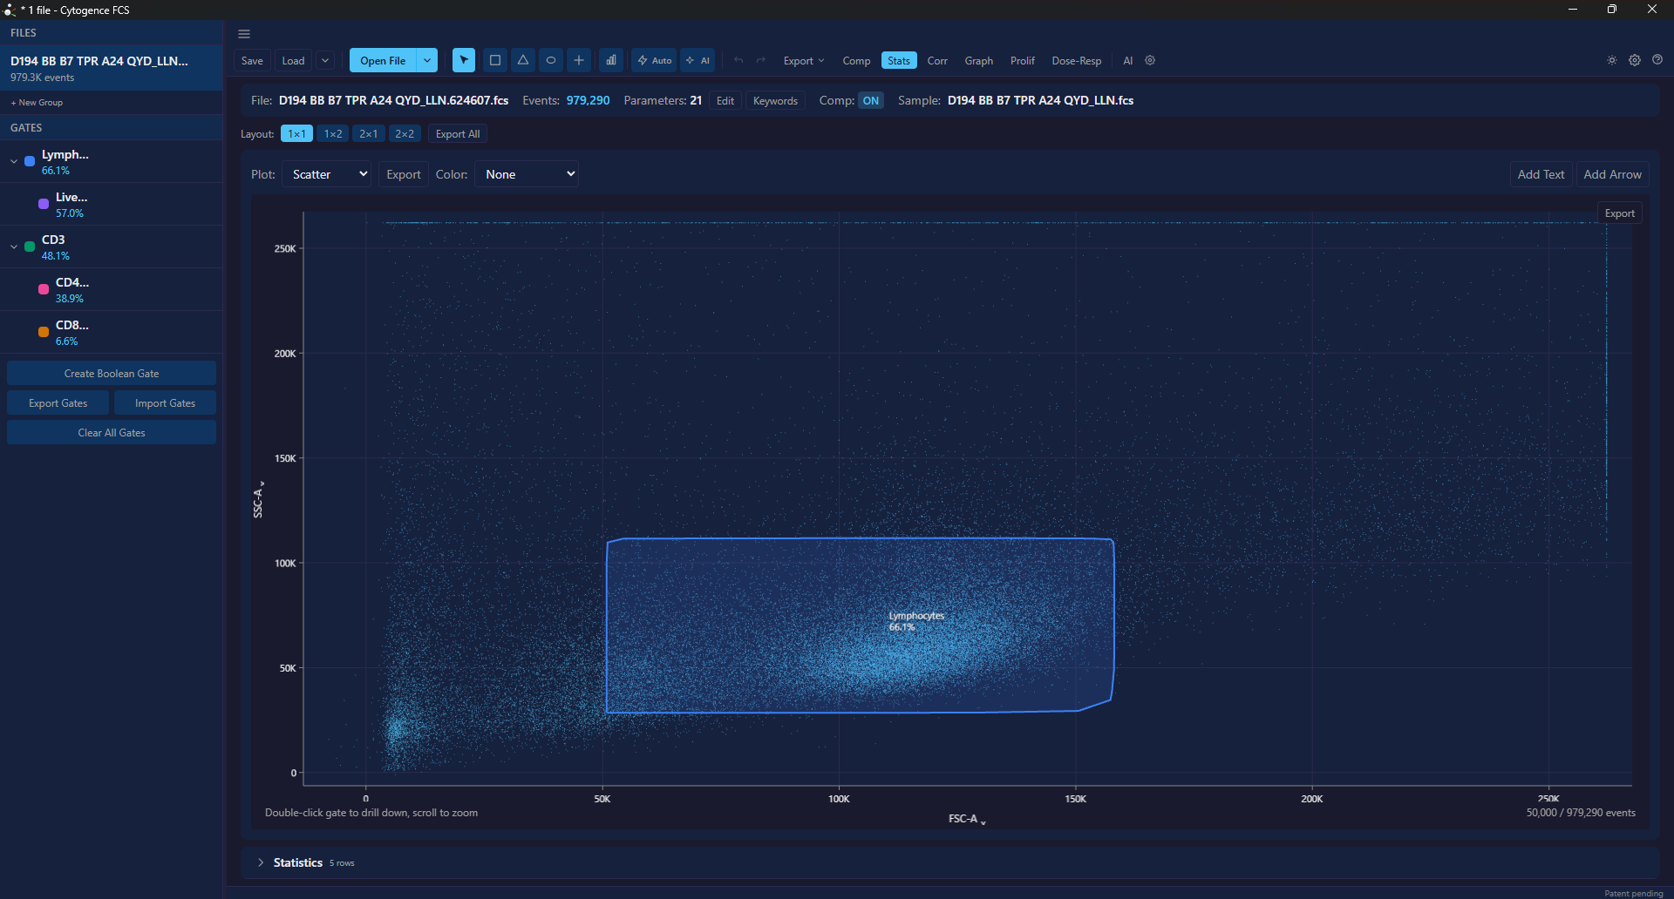Viewport: 1674px width, 899px height.
Task: Collapse the Lymphocytes gate tree chevron
Action: click(x=14, y=161)
